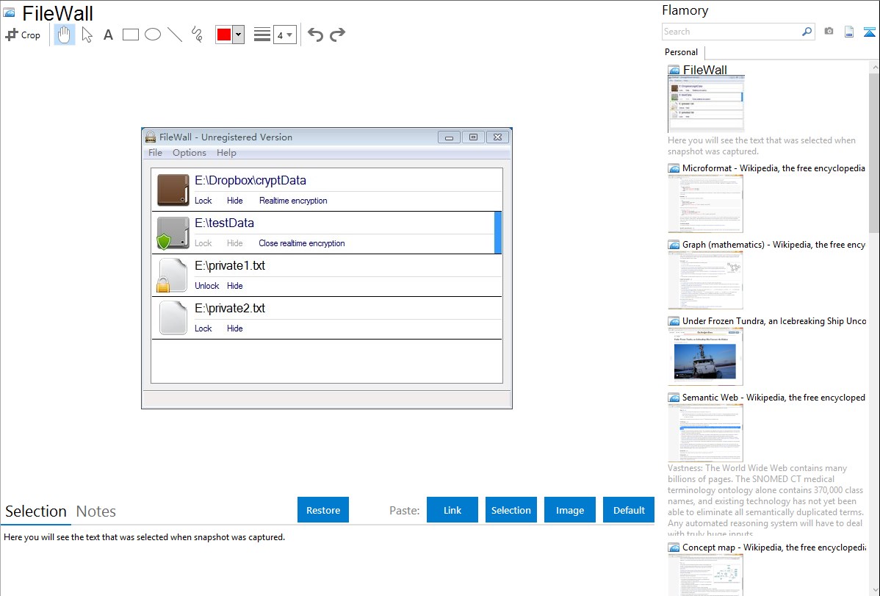
Task: Click the Paste Selection button
Action: click(x=511, y=510)
